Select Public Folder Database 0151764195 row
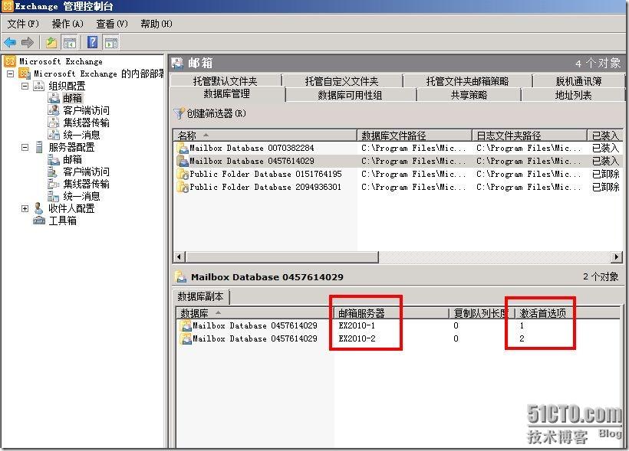Screen dimensions: 629x451 pos(398,174)
